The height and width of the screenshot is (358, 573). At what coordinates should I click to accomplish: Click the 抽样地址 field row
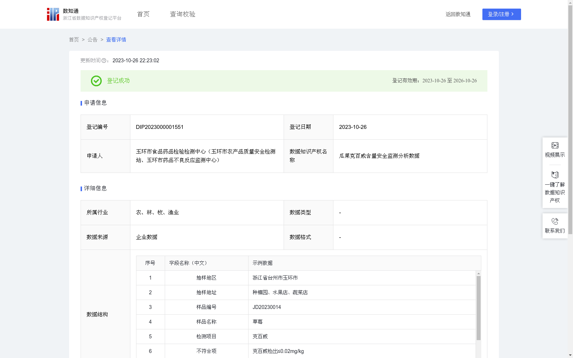306,292
